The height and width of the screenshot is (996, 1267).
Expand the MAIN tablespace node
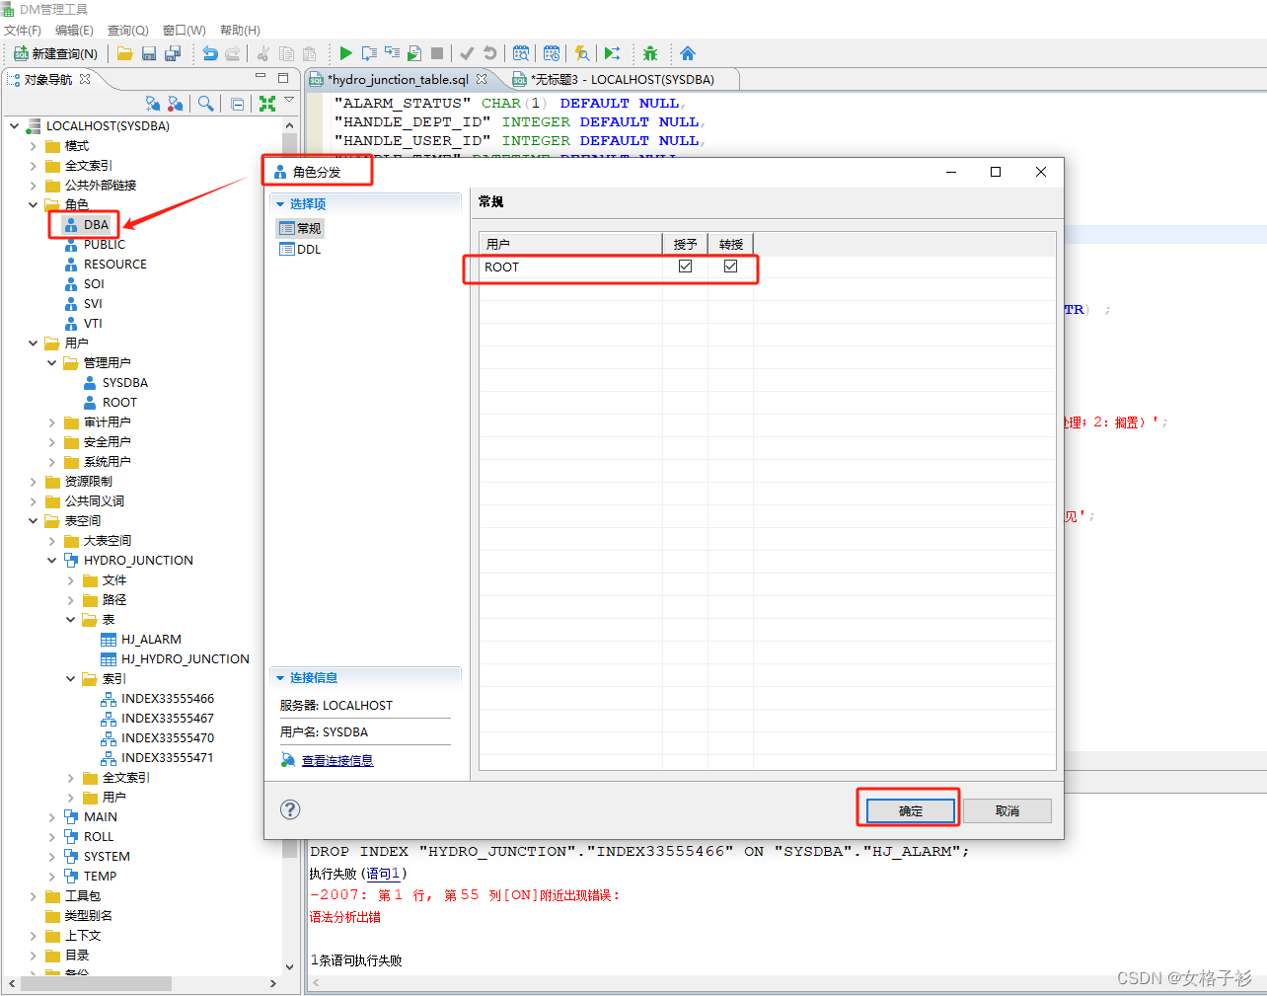click(x=51, y=817)
